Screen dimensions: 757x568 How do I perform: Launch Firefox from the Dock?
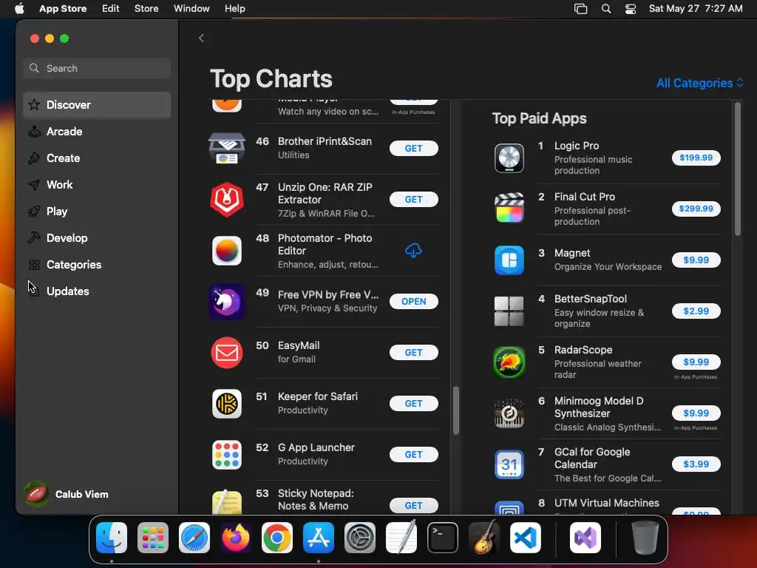pyautogui.click(x=236, y=538)
